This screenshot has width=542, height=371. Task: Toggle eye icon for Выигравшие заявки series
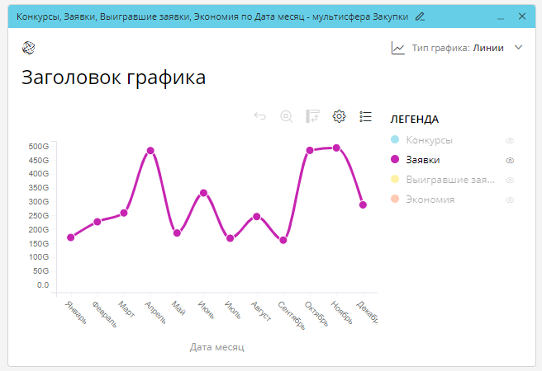510,180
